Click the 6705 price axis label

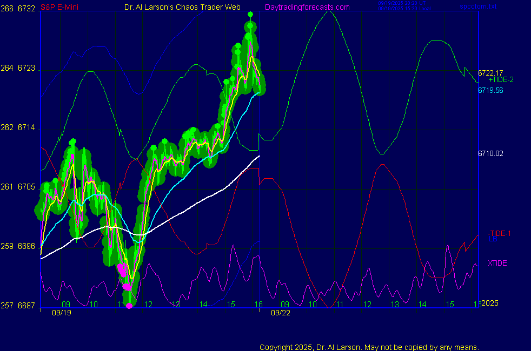pyautogui.click(x=26, y=187)
